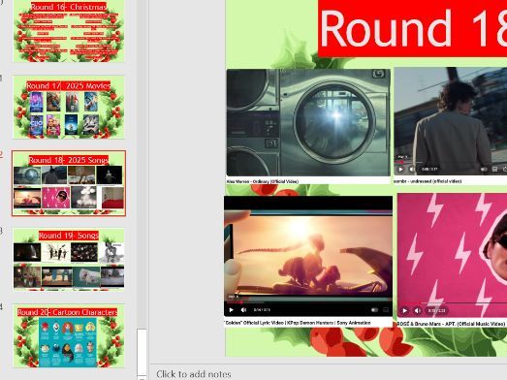The height and width of the screenshot is (380, 507).
Task: Open the Round 20- Cartoon Characters slide thumbnail
Action: point(69,335)
